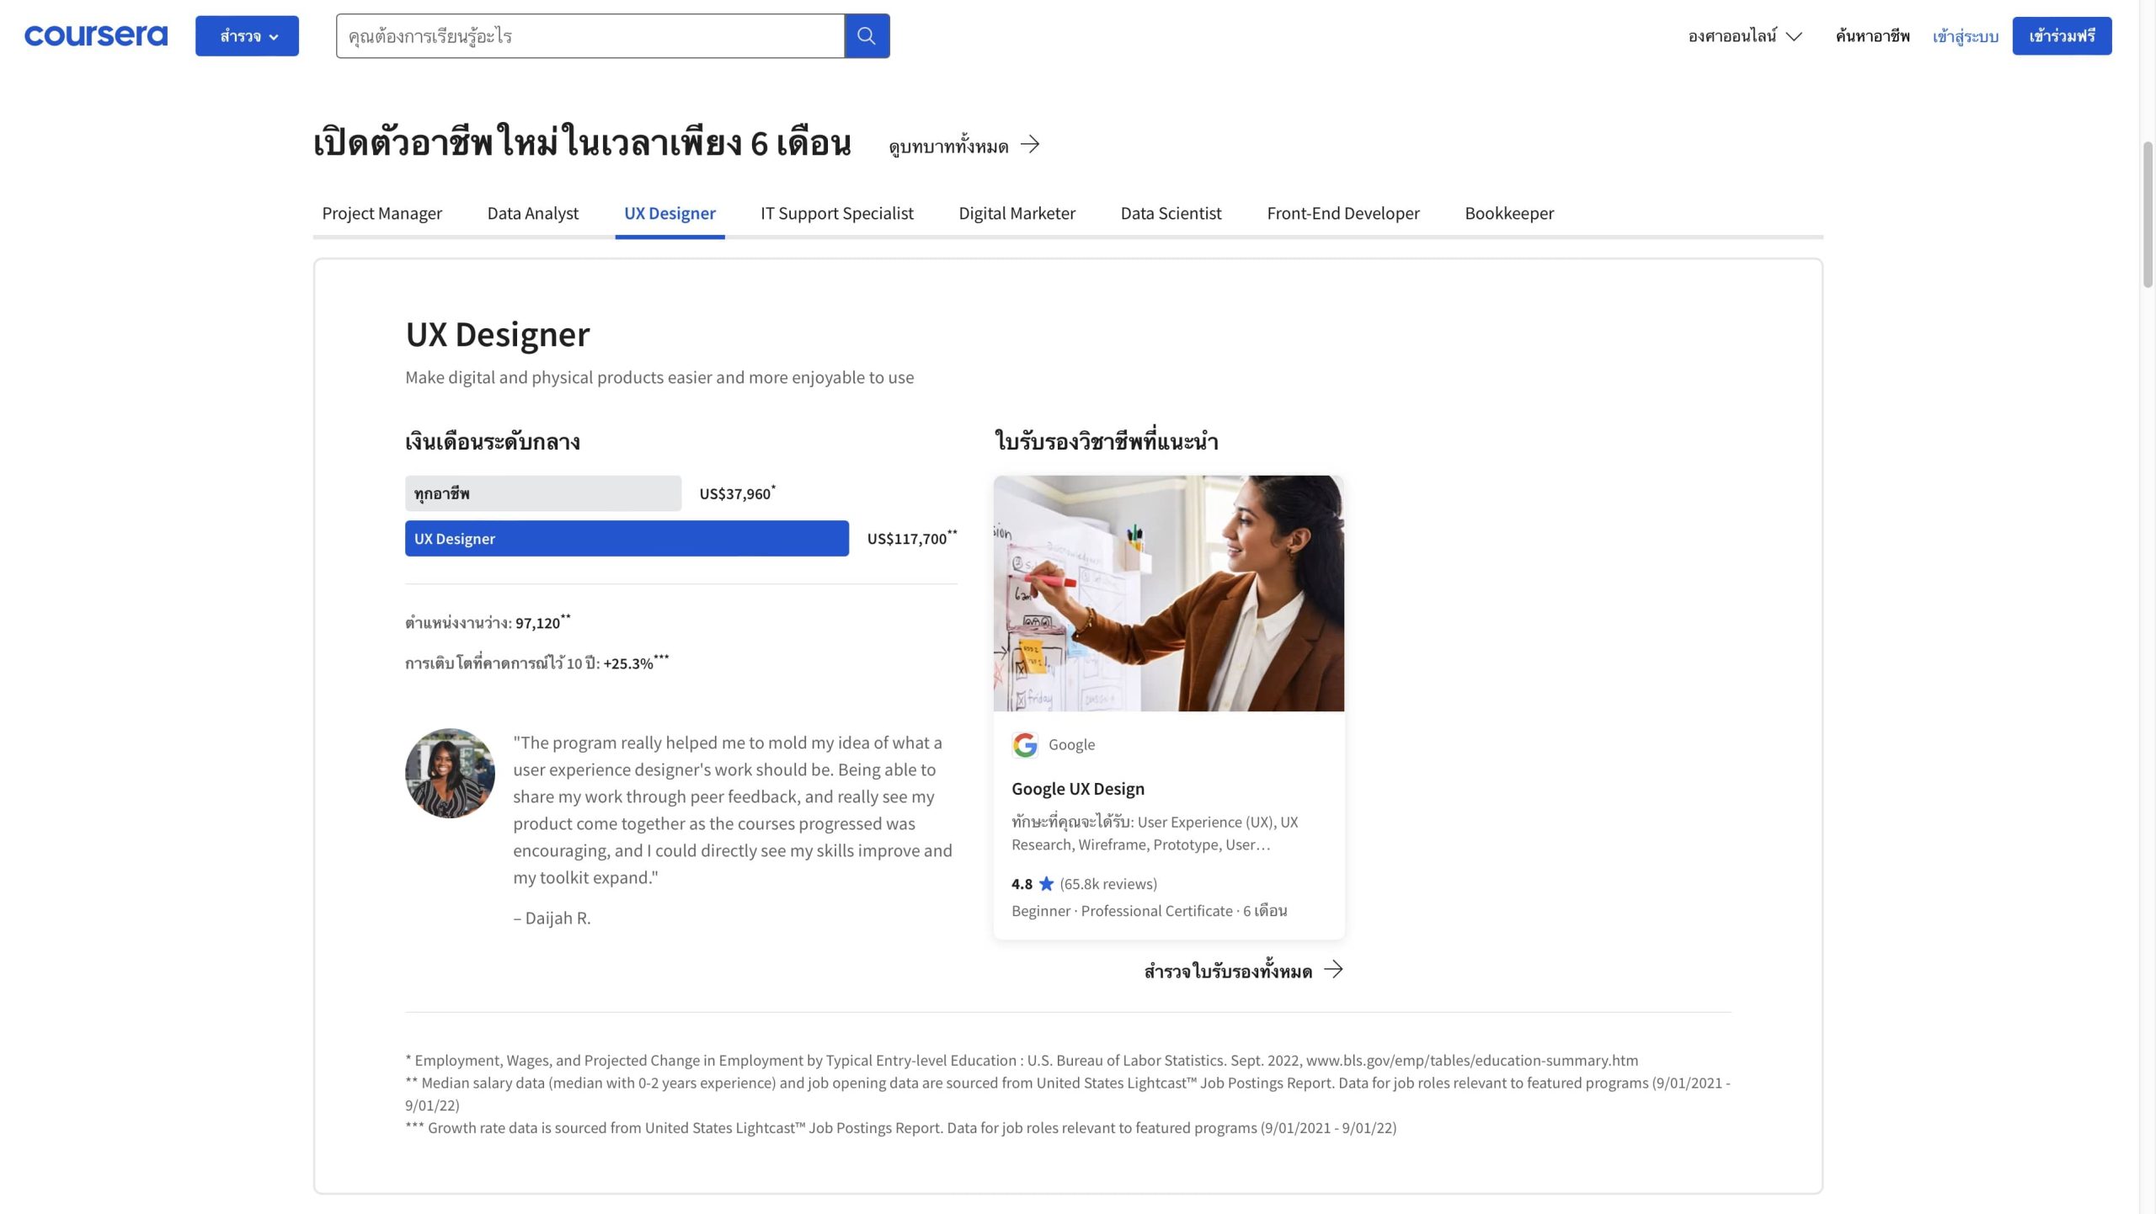This screenshot has height=1214, width=2156.
Task: Click the blue rating star icon
Action: pyautogui.click(x=1046, y=883)
